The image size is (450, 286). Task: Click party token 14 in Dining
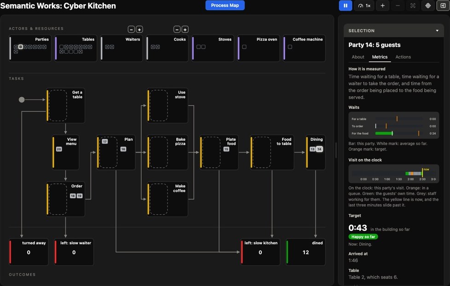319,149
